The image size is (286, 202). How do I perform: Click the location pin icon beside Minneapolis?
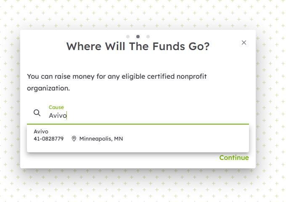coord(74,139)
